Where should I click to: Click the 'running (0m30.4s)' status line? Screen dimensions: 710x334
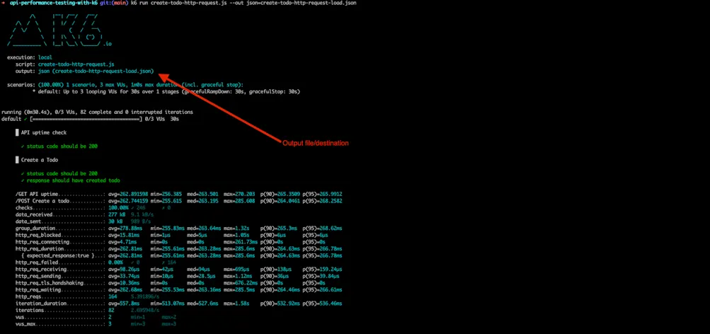tap(98, 112)
